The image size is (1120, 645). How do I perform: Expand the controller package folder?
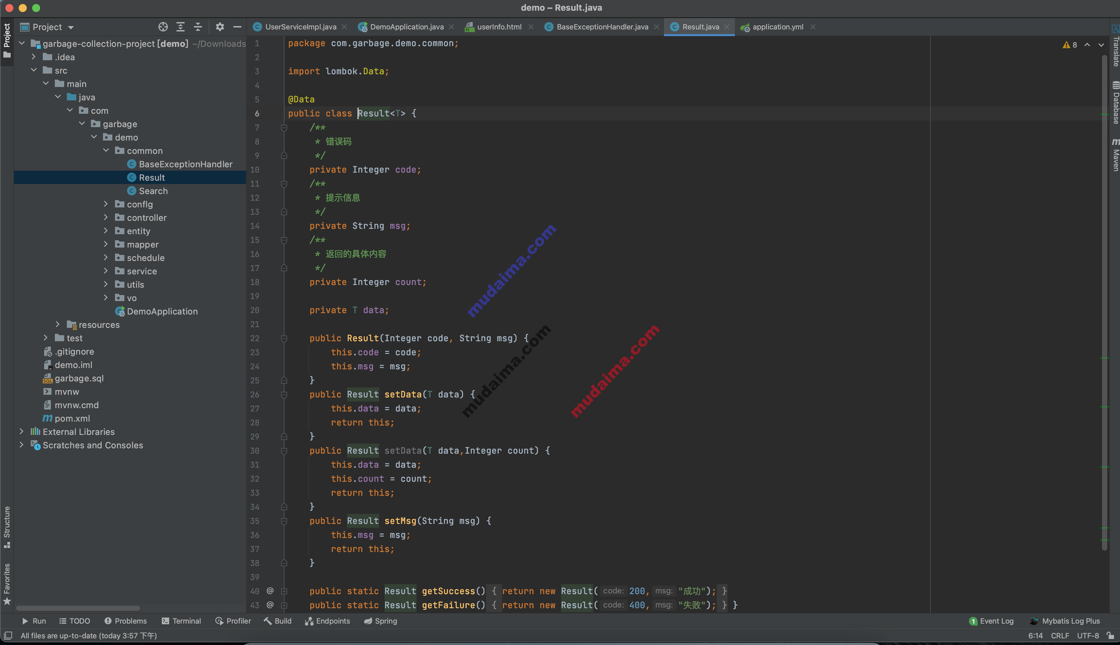tap(105, 217)
